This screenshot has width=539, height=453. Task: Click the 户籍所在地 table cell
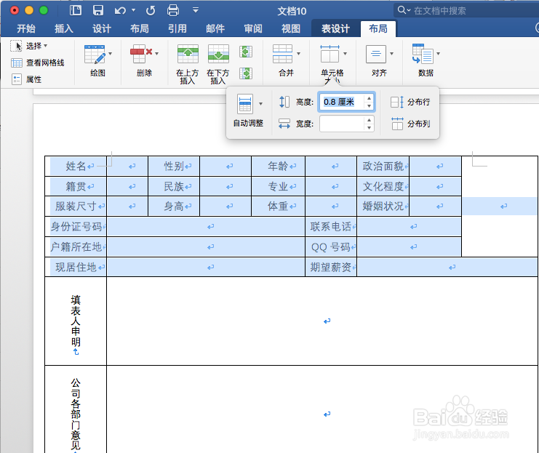pyautogui.click(x=76, y=246)
